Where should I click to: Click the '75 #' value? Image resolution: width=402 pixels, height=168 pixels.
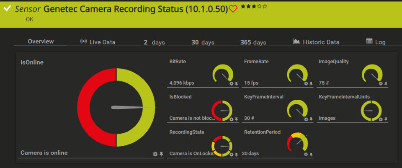[x=324, y=83]
